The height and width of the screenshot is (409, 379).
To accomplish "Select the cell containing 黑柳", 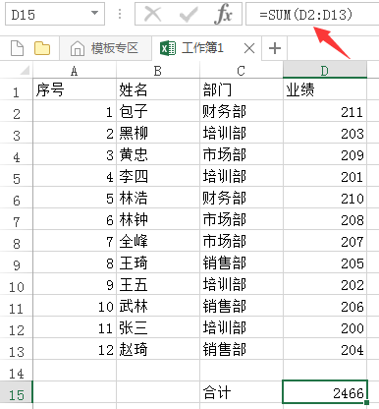I will click(x=158, y=133).
